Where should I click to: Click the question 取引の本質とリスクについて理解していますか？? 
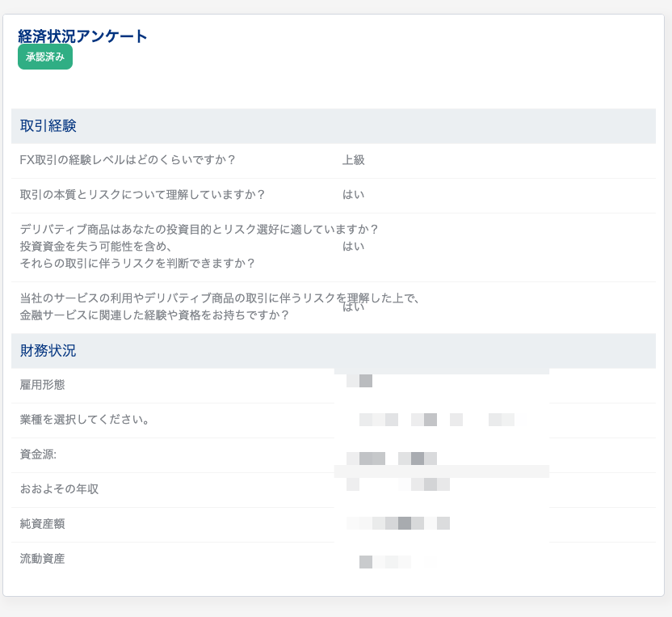coord(142,195)
